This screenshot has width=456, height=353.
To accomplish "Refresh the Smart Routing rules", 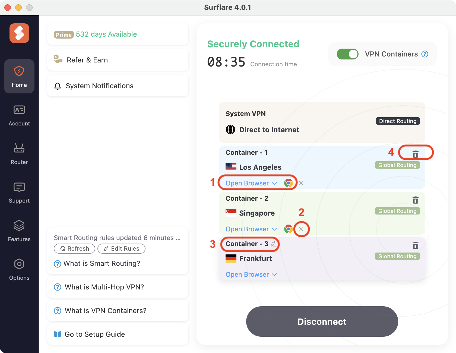I will [x=74, y=248].
